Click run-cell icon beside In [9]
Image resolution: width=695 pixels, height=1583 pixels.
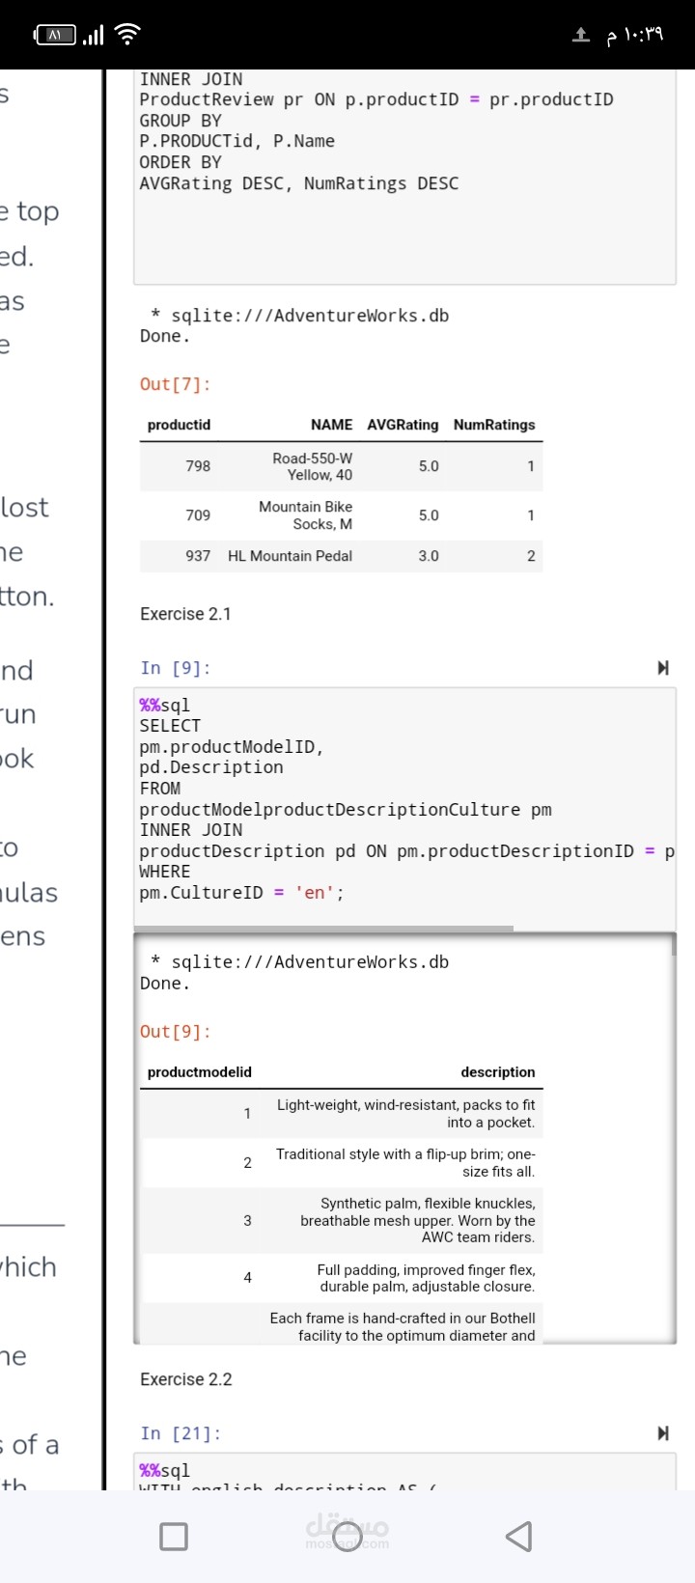click(663, 668)
